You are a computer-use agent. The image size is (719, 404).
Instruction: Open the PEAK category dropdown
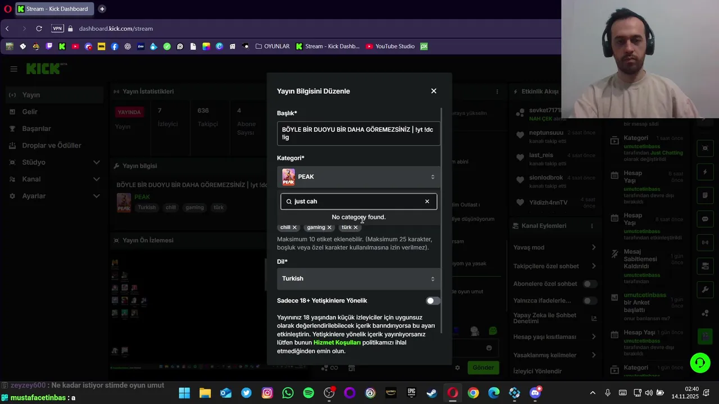[358, 177]
